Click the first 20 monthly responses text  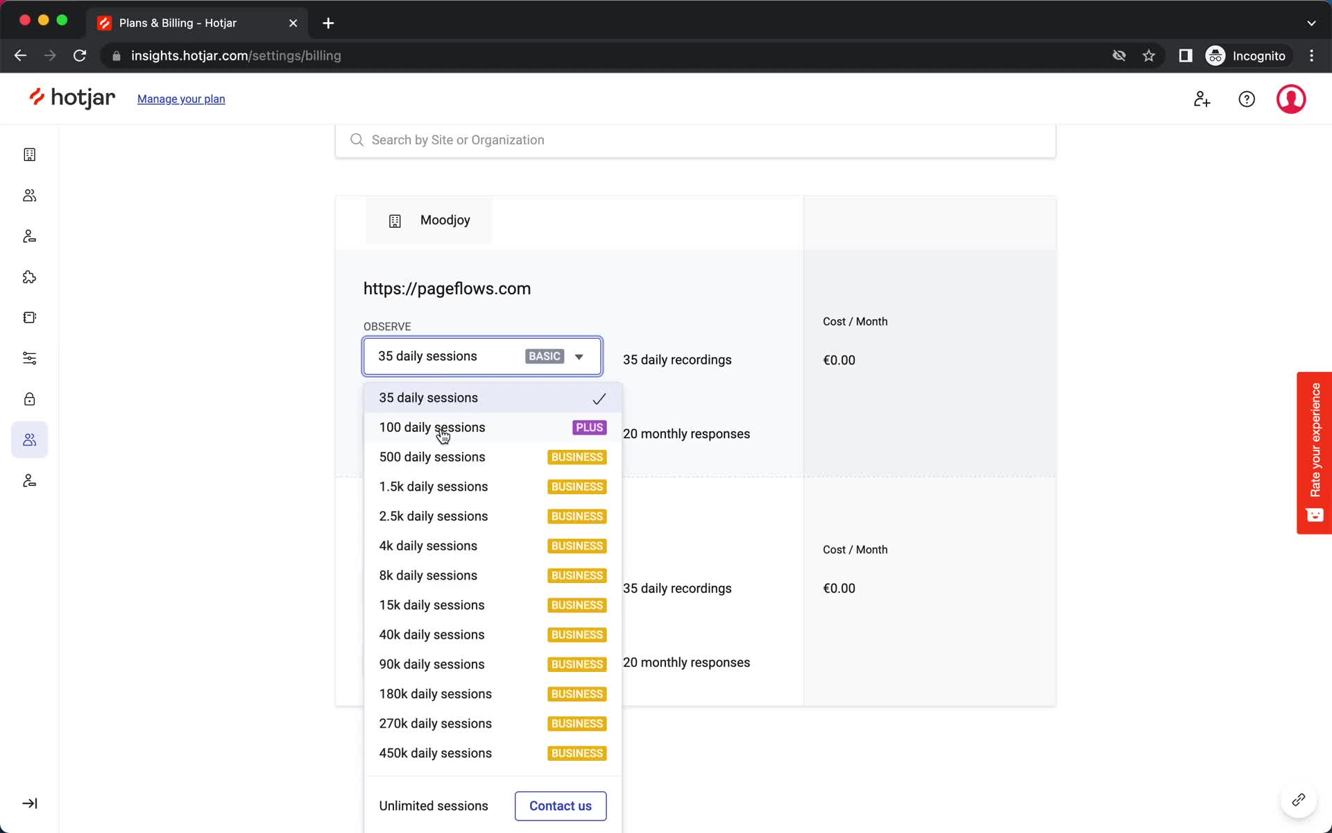(x=686, y=434)
